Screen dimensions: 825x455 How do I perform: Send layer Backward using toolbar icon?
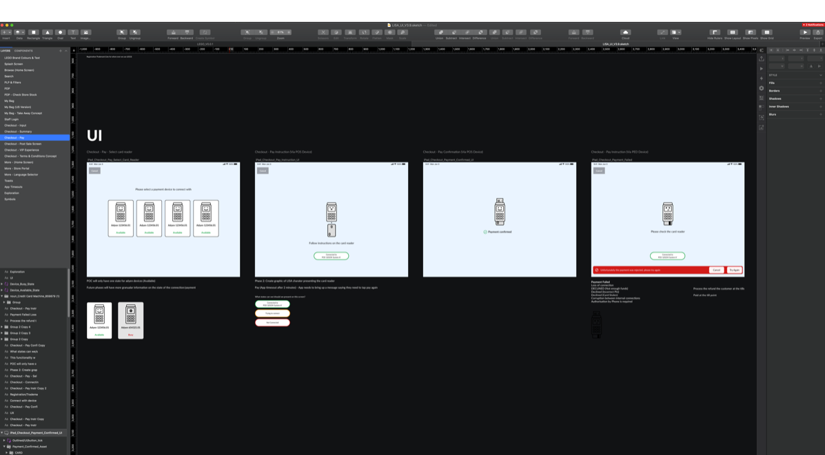pos(187,32)
